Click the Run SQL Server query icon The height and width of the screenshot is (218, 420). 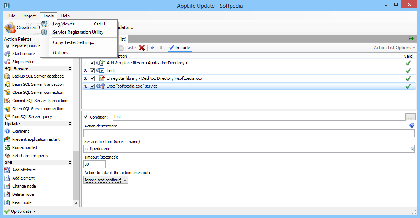(x=7, y=117)
